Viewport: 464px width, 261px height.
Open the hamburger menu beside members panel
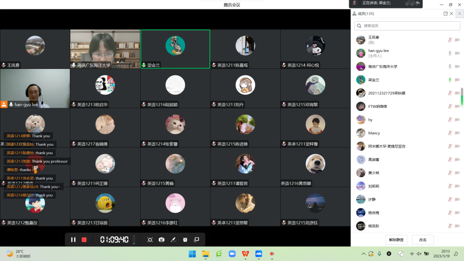click(x=459, y=14)
